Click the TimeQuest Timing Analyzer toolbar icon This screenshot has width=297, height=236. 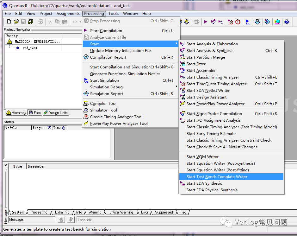click(x=238, y=22)
